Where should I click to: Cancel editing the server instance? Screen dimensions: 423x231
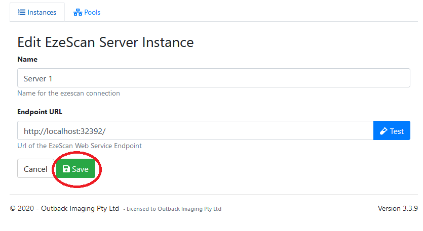[x=35, y=169]
